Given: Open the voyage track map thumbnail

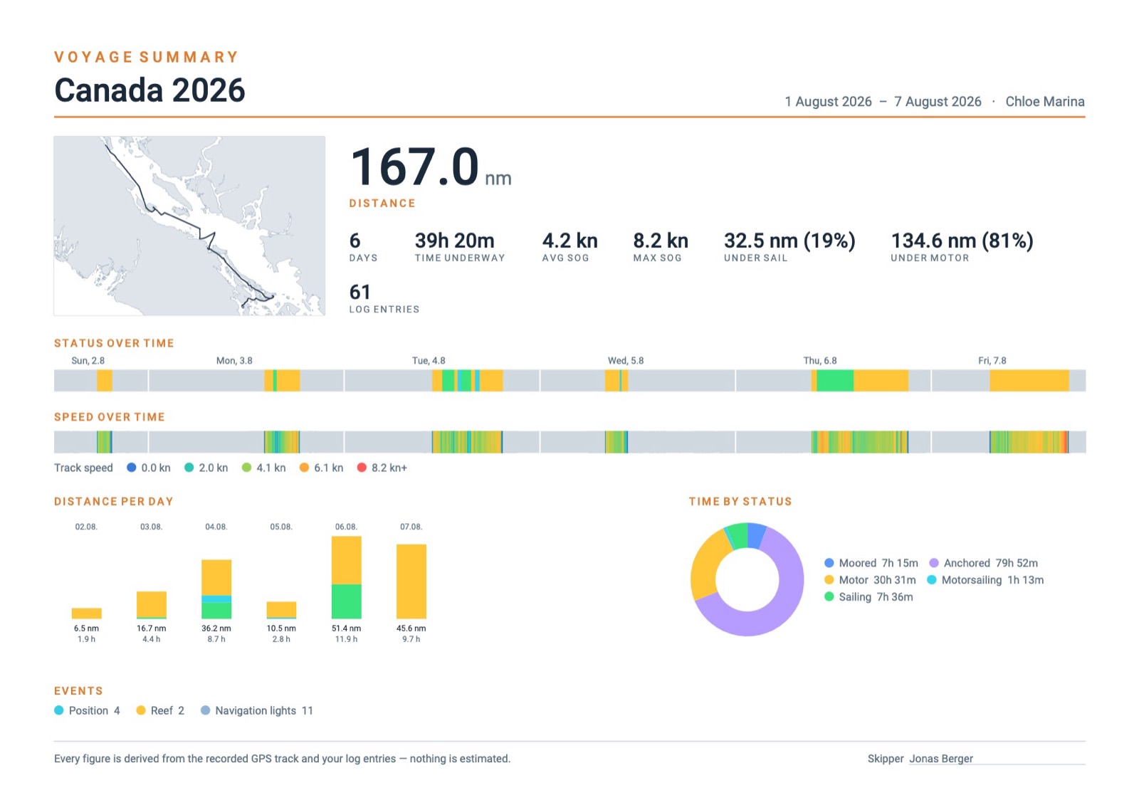Looking at the screenshot, I should 189,226.
